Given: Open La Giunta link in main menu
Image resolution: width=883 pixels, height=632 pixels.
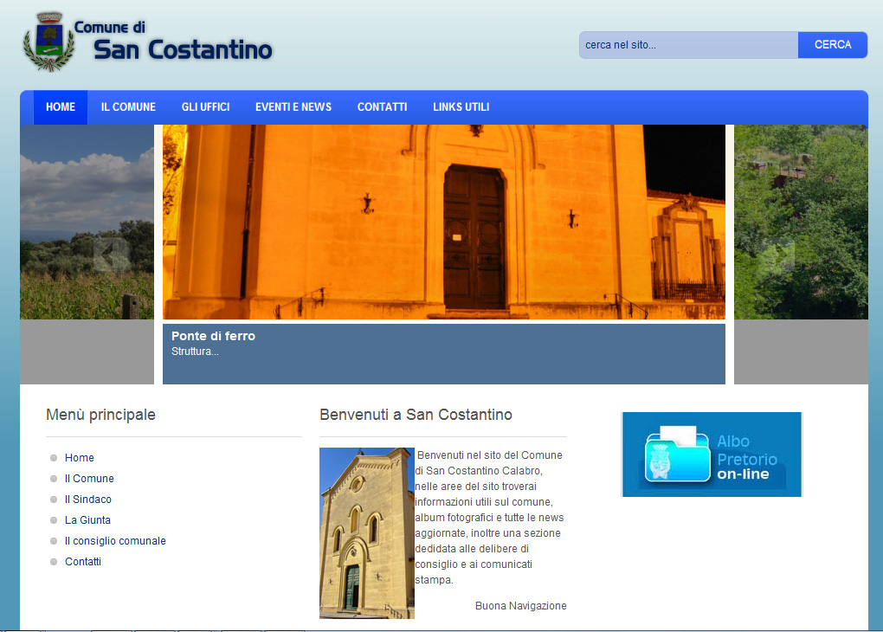Looking at the screenshot, I should (87, 520).
